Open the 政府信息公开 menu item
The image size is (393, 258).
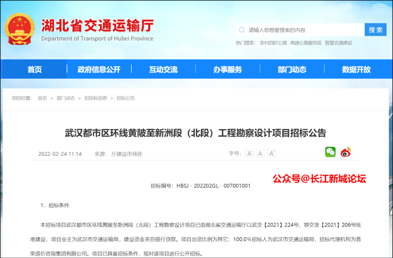click(x=99, y=69)
